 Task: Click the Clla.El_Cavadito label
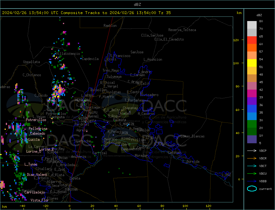(169, 39)
